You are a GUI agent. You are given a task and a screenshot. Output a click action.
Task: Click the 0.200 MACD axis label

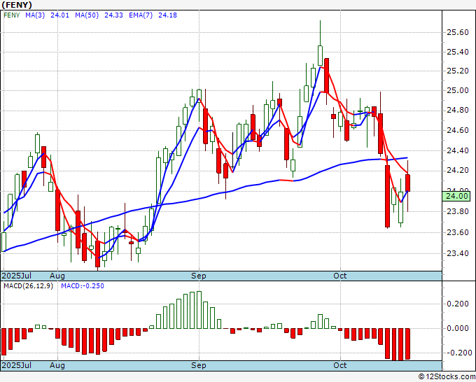pos(457,304)
